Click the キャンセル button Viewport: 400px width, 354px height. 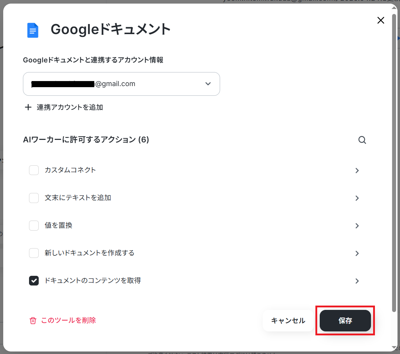click(x=288, y=321)
